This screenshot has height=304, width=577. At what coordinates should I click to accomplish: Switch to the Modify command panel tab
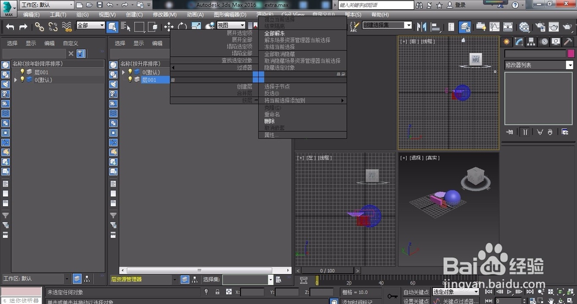(x=519, y=42)
